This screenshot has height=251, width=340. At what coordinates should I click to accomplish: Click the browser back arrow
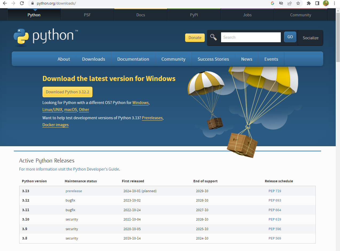pyautogui.click(x=5, y=3)
